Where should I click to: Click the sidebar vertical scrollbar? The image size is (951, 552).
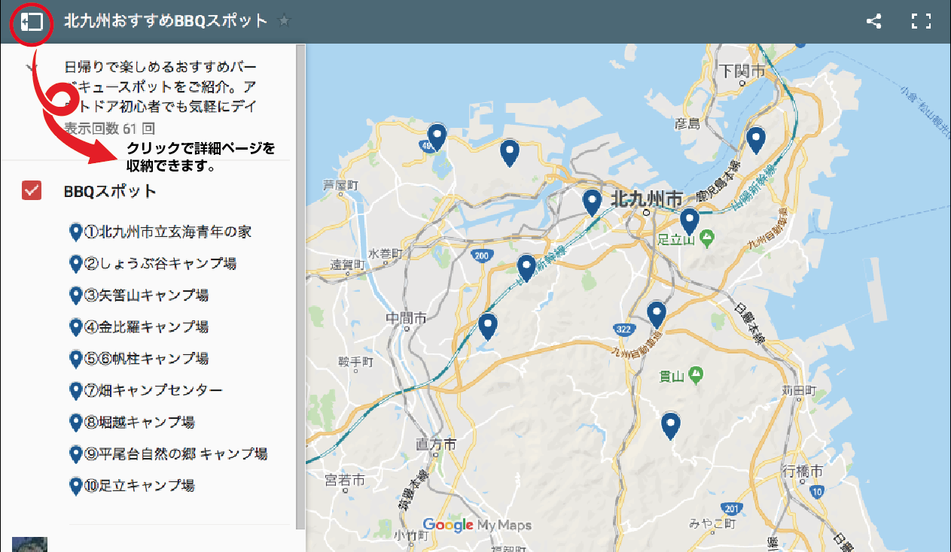click(x=300, y=286)
